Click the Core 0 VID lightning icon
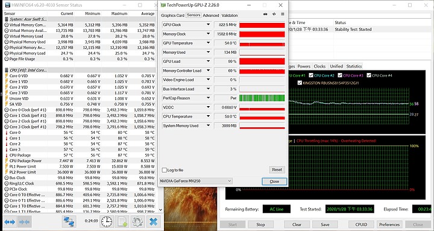This screenshot has height=231, width=434. [x=7, y=76]
